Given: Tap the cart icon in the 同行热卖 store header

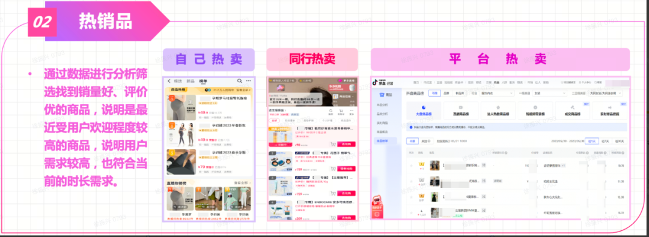Looking at the screenshot, I should pyautogui.click(x=341, y=112).
